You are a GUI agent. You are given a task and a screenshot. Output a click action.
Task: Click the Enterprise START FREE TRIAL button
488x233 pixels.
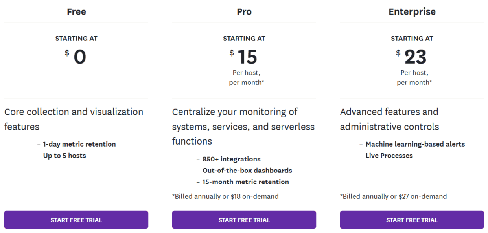coord(412,220)
